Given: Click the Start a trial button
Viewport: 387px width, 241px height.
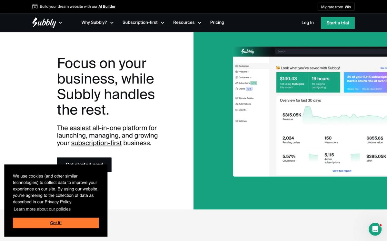Looking at the screenshot, I should pos(338,23).
